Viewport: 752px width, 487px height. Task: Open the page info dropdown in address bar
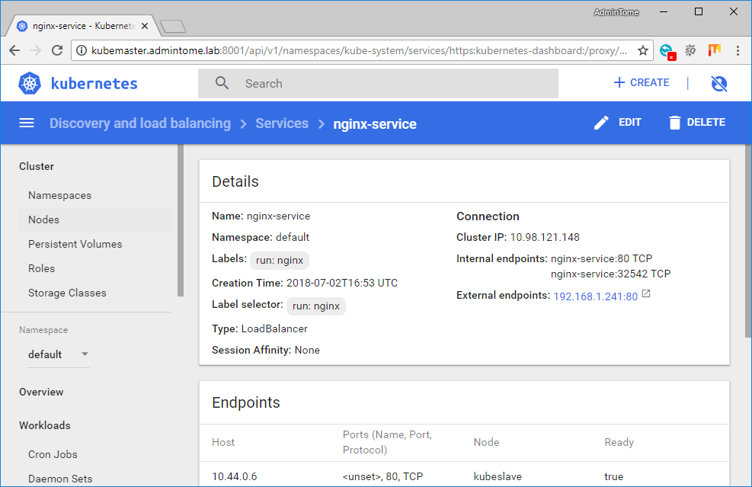pos(82,50)
